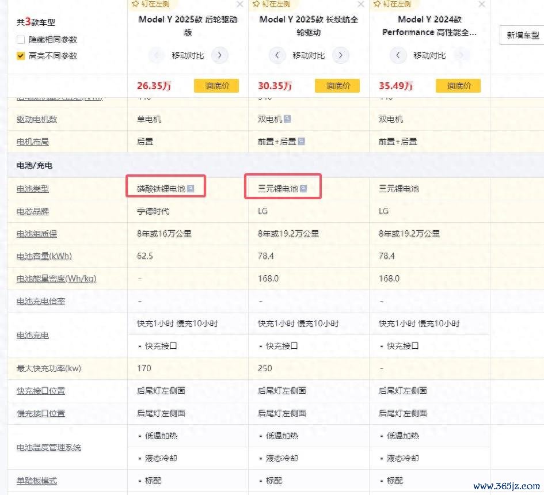This screenshot has width=544, height=495.
Task: Click the 26.35万 price
Action: [x=154, y=86]
